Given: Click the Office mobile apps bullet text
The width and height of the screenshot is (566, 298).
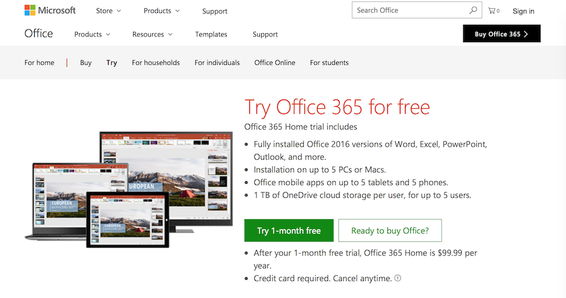Looking at the screenshot, I should pos(351,183).
